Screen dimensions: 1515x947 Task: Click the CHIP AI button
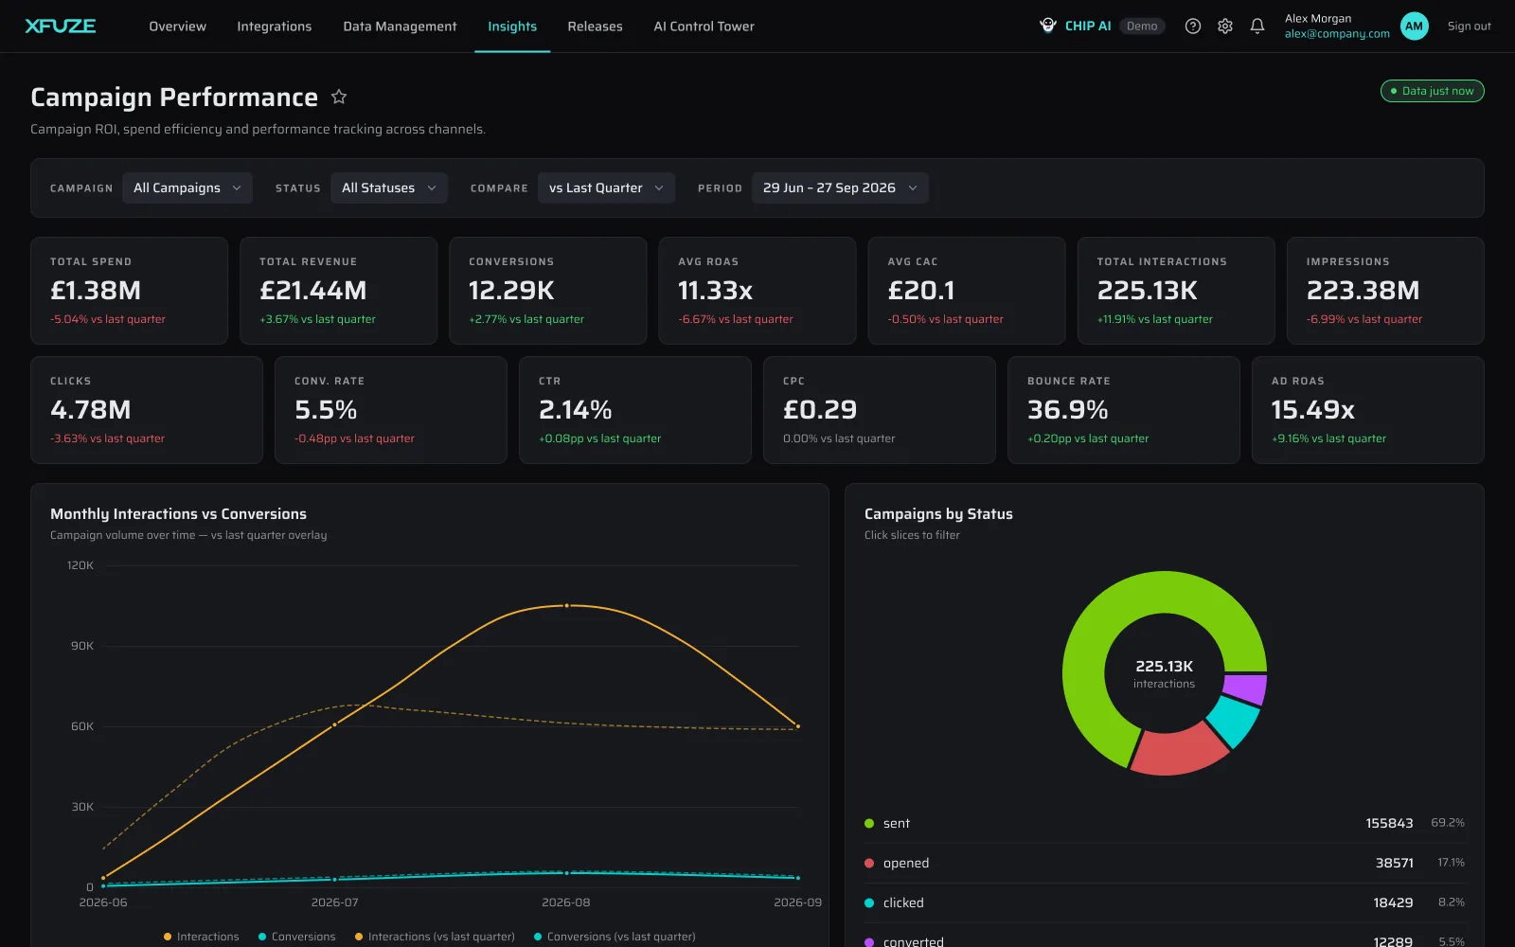[x=1102, y=26]
